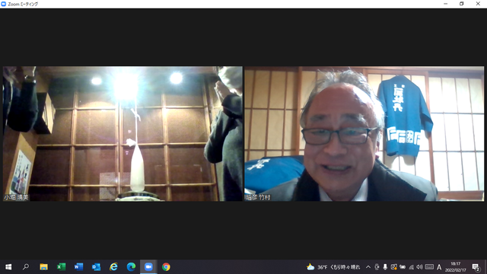Click the tray icon left of the microphone
487x274 pixels.
coord(377,267)
